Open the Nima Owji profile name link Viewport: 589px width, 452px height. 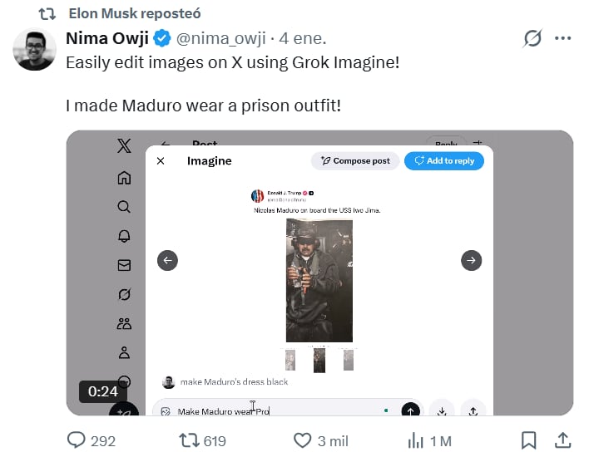click(x=106, y=38)
